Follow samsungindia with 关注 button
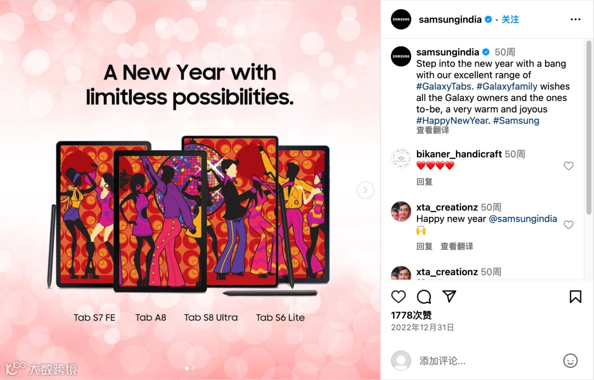 pos(510,19)
